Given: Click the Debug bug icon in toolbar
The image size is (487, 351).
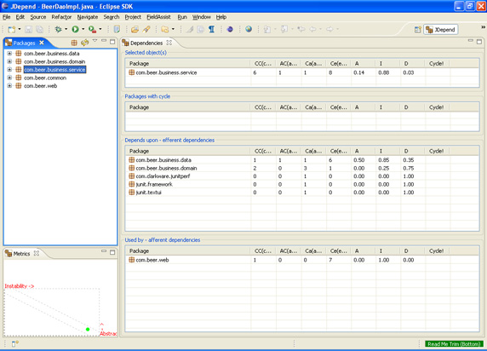Looking at the screenshot, I should [58, 29].
